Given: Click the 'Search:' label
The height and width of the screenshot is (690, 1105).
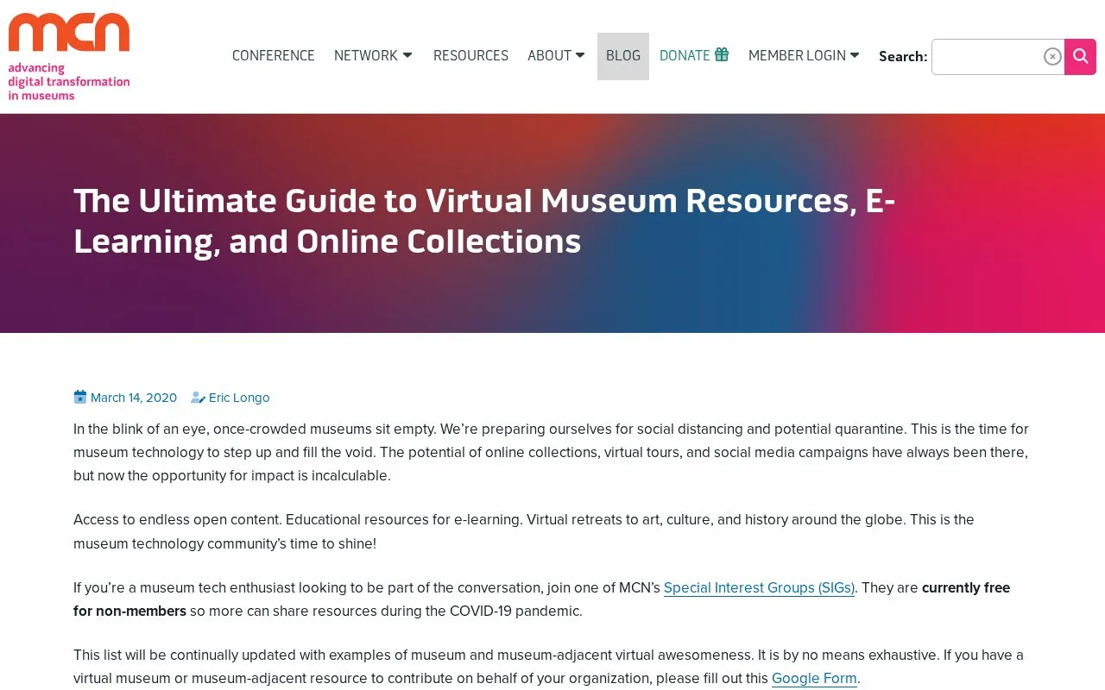Looking at the screenshot, I should point(903,57).
